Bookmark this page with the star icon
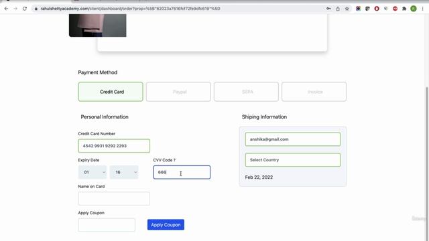The image size is (429, 241). (347, 9)
